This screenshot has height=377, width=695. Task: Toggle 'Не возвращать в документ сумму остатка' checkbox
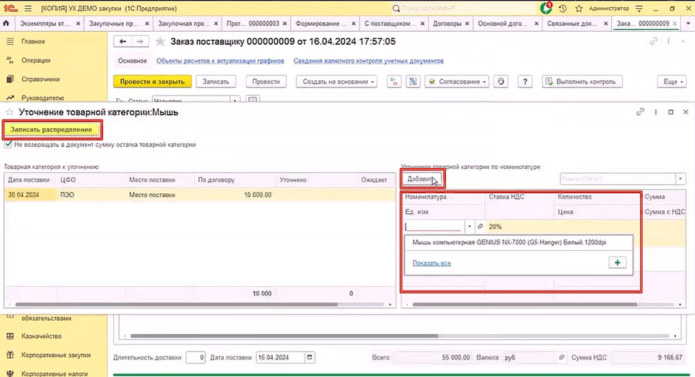[x=8, y=144]
